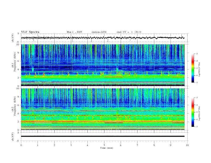Click the "ch.3(V)" vertical axis label
This screenshot has width=211, height=163.
coord(13,137)
